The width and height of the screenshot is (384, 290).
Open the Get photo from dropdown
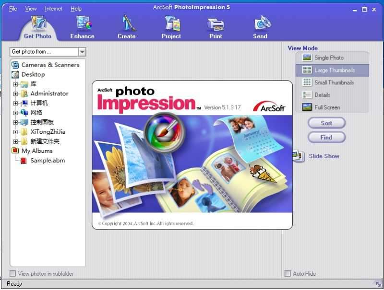coord(82,51)
